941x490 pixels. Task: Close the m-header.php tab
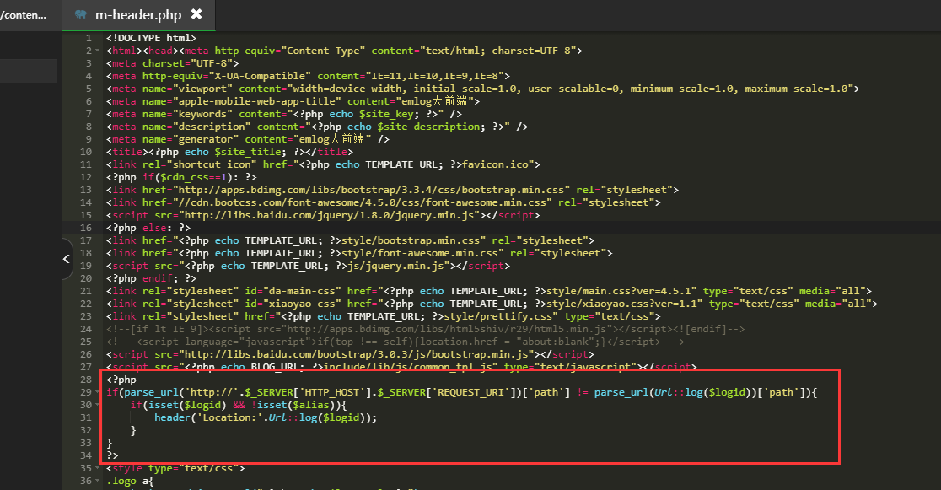tap(196, 13)
